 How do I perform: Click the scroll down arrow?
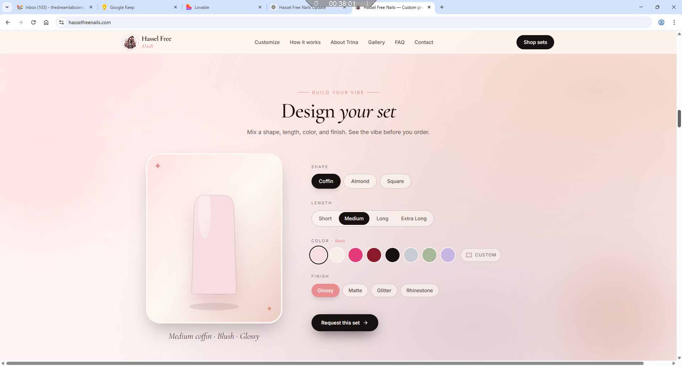679,358
